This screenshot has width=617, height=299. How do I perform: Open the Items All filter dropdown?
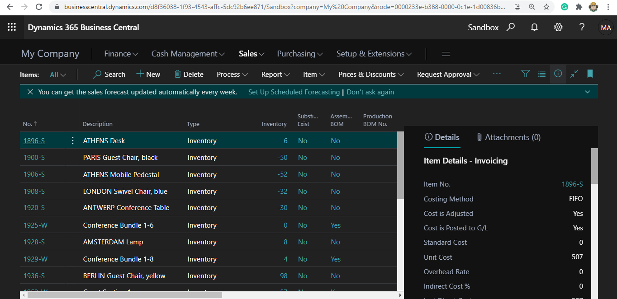57,74
